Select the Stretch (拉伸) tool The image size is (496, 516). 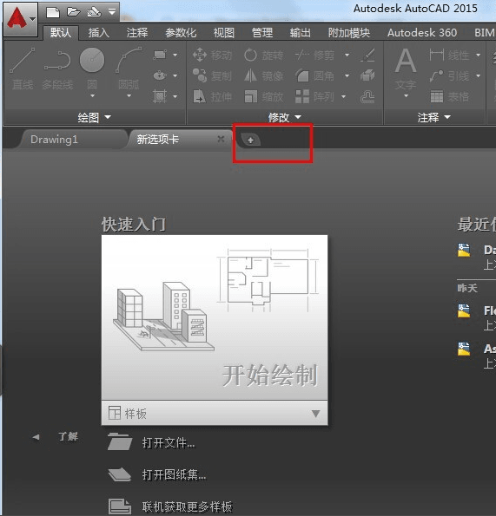pyautogui.click(x=212, y=97)
